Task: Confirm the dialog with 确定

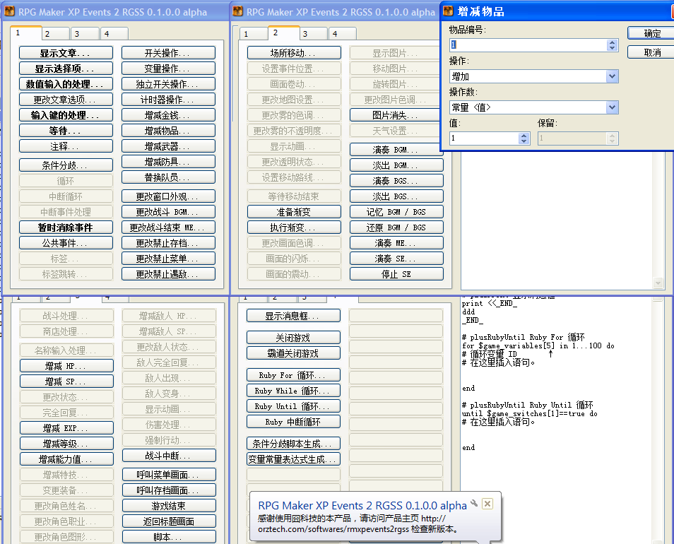Action: (651, 33)
